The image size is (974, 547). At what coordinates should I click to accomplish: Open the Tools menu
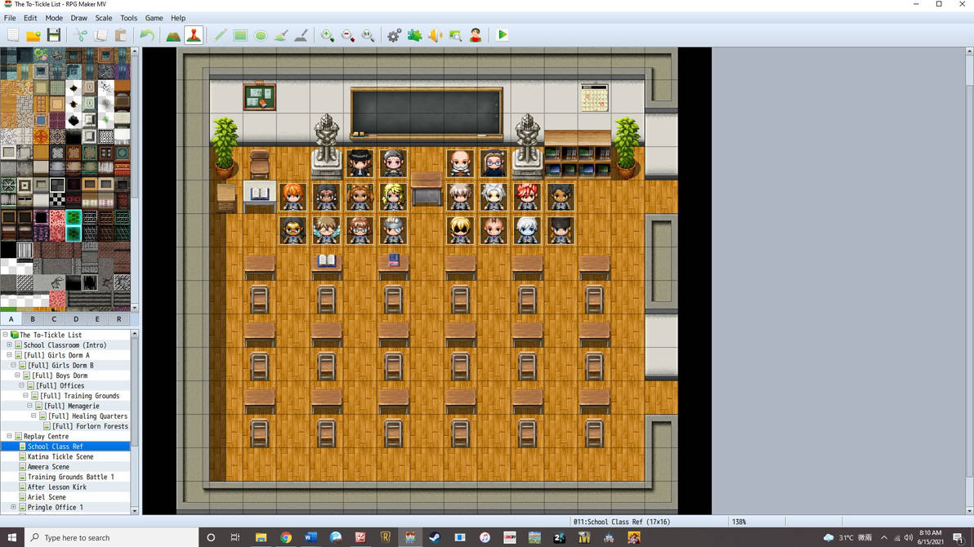pos(128,18)
